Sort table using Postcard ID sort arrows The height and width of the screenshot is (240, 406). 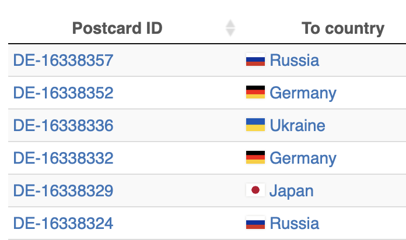click(x=230, y=28)
